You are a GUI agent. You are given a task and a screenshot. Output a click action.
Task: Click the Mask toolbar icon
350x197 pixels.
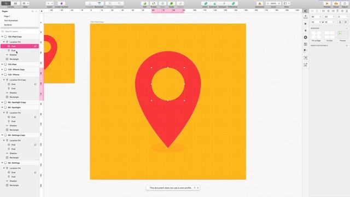pos(162,4)
